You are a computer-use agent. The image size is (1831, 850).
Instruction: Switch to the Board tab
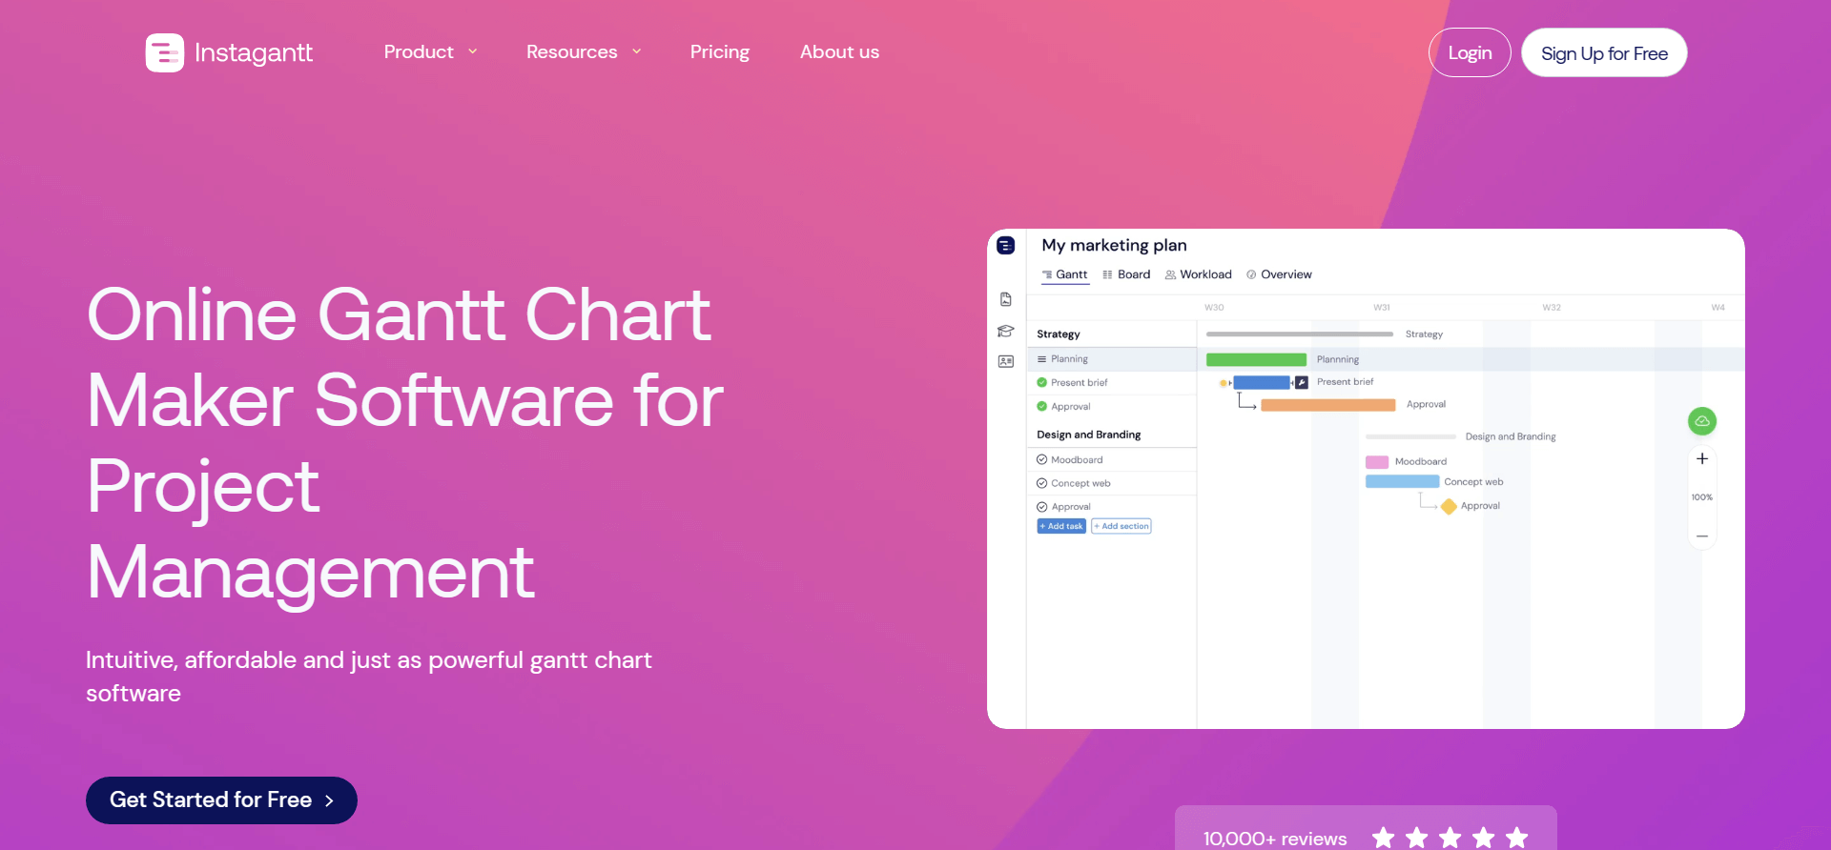tap(1126, 274)
